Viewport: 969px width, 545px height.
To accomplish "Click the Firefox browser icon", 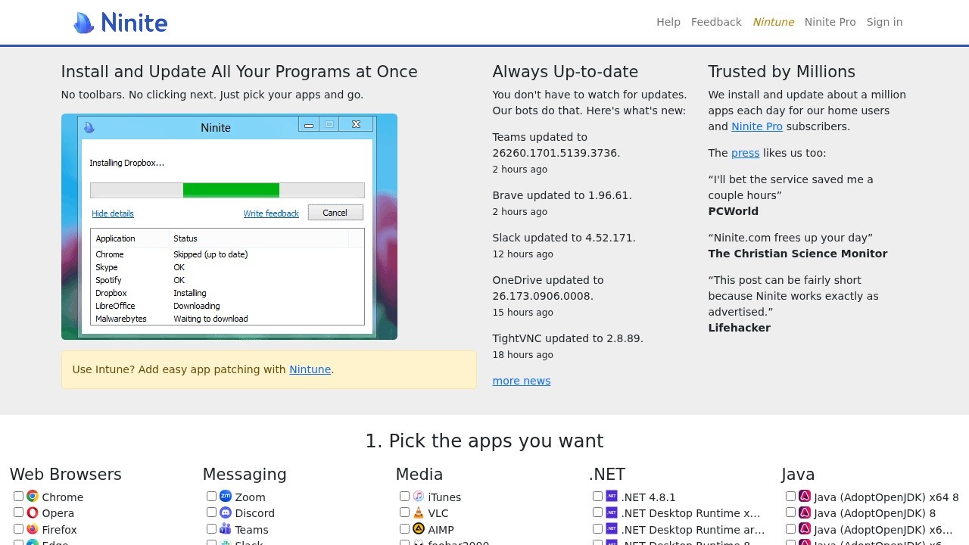I will point(33,529).
